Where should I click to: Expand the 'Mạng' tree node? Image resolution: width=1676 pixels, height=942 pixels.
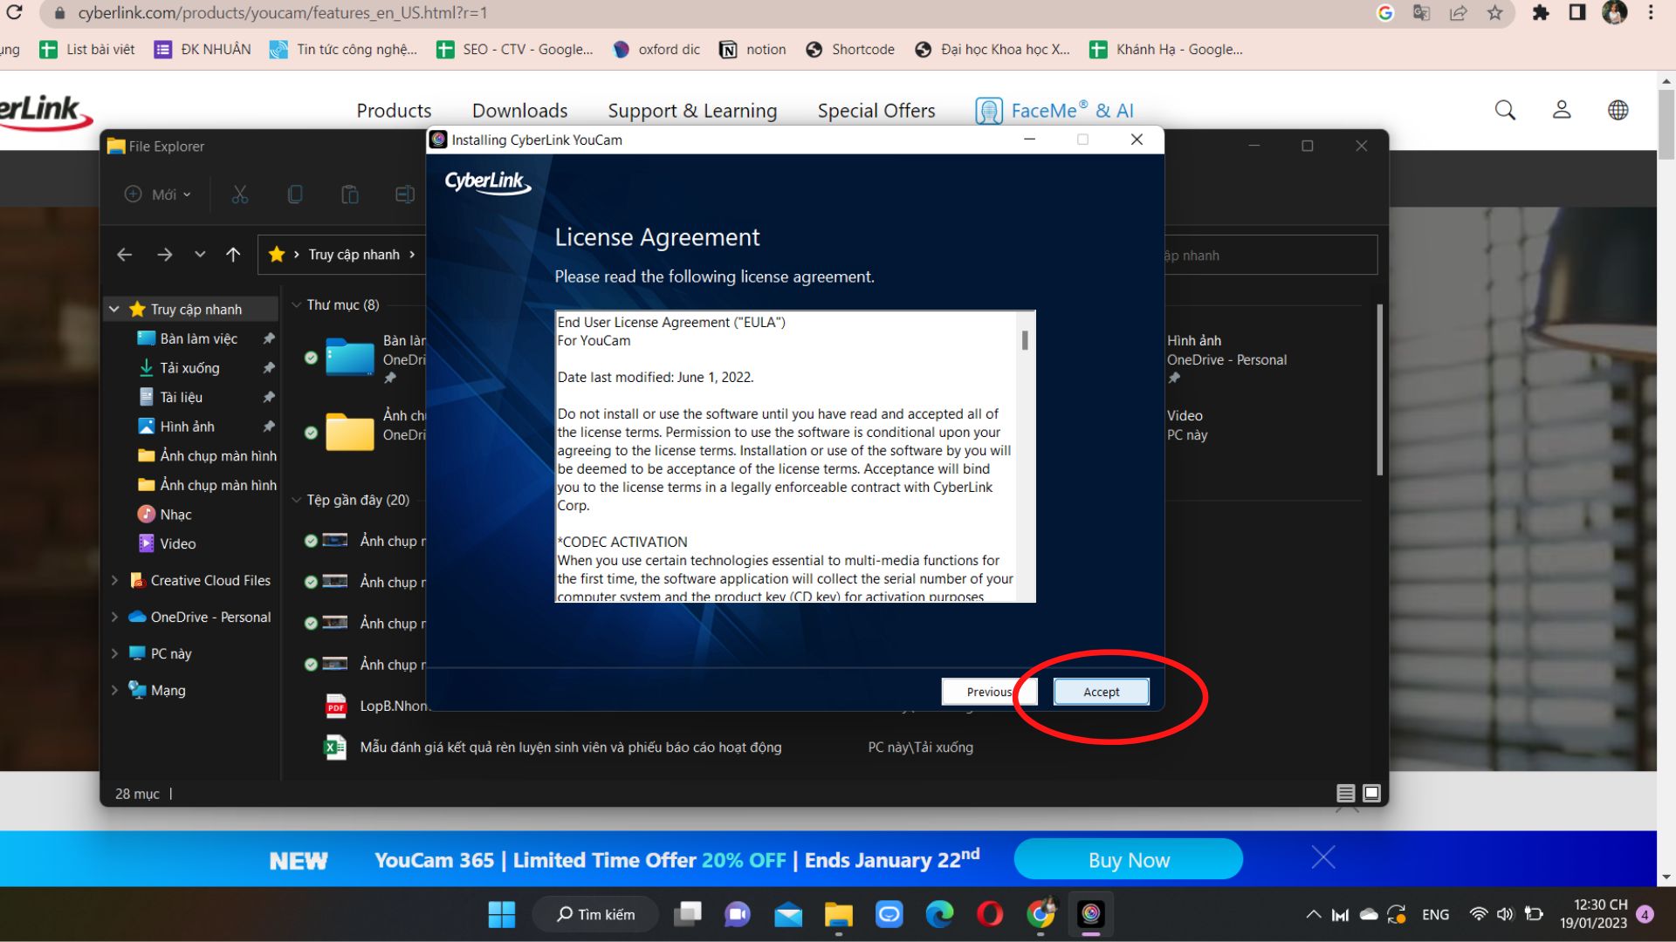click(x=114, y=690)
